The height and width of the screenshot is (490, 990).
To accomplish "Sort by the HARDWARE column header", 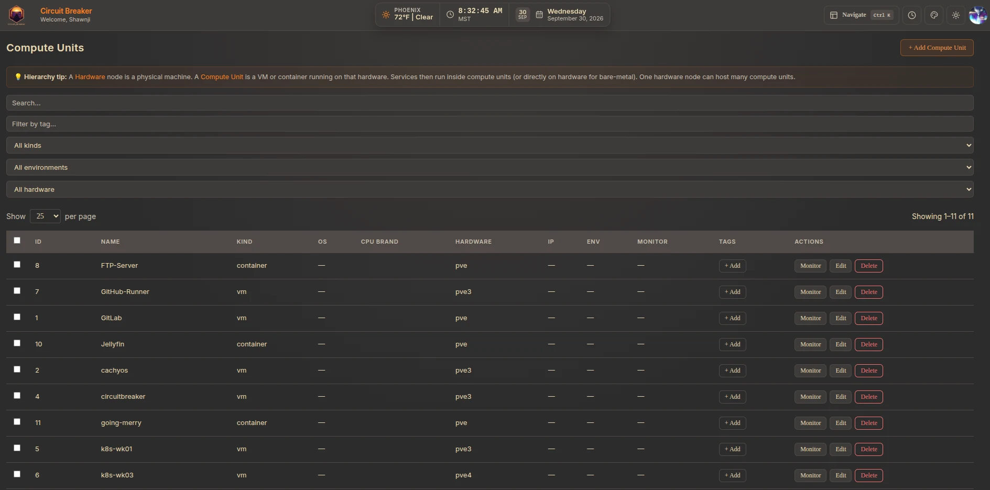I will [x=474, y=242].
